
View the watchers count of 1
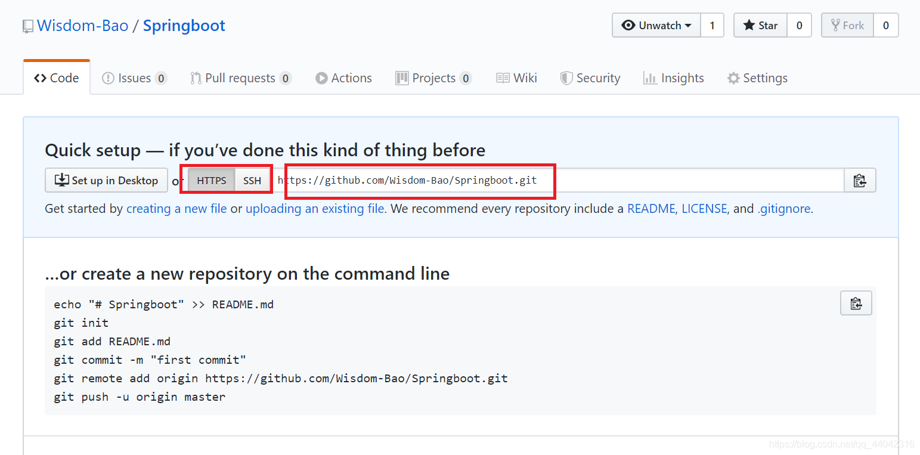712,26
